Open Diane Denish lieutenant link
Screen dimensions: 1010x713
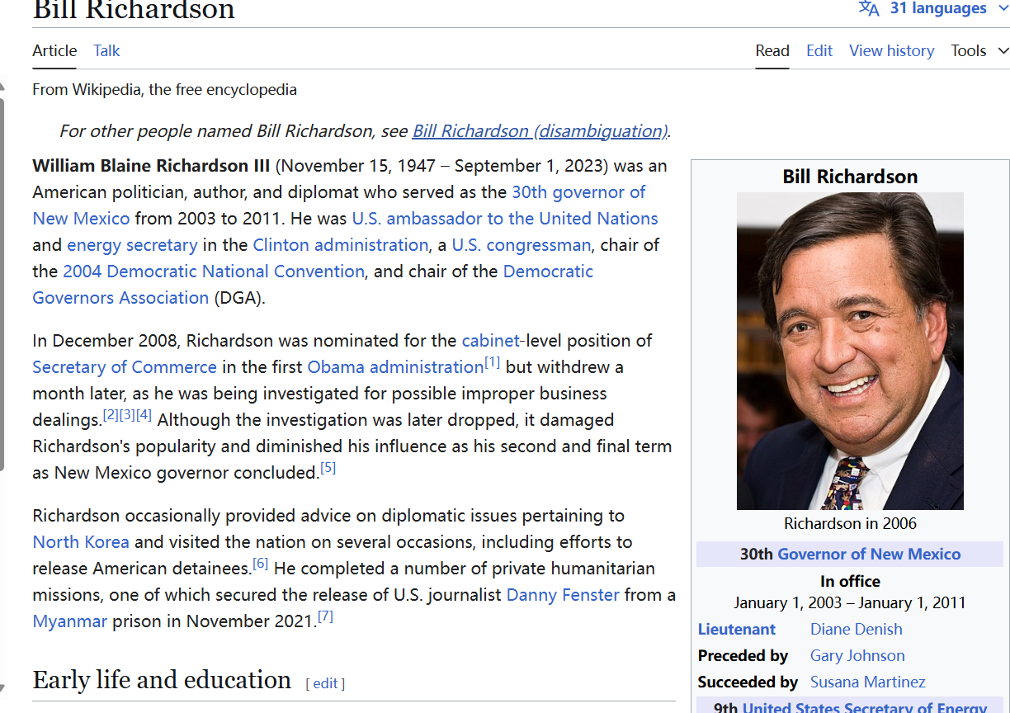pyautogui.click(x=856, y=630)
